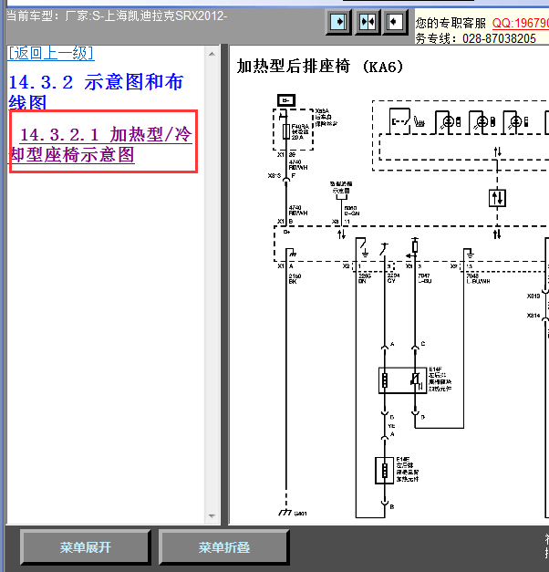549x572 pixels.
Task: Click the 7048 L-BU/WH wire label
Action: coord(478,279)
